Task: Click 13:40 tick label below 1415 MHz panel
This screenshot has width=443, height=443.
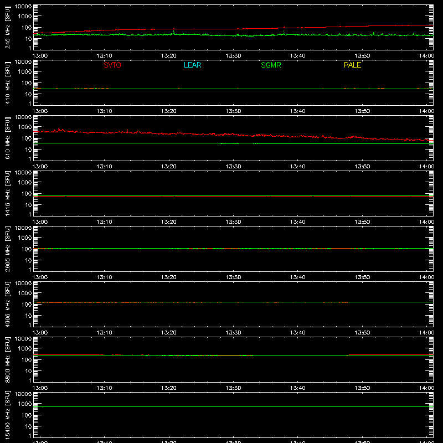Action: pos(298,222)
